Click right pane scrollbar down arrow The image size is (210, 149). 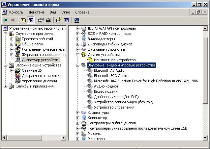coord(205,137)
